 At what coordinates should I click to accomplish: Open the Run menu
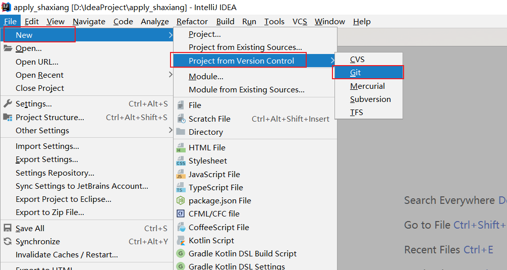coord(249,21)
